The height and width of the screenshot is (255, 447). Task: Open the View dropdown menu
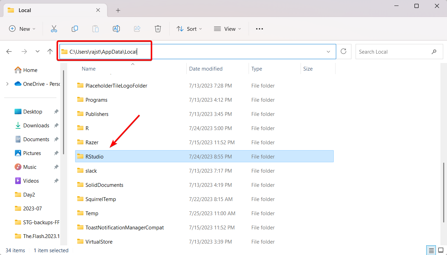point(227,29)
